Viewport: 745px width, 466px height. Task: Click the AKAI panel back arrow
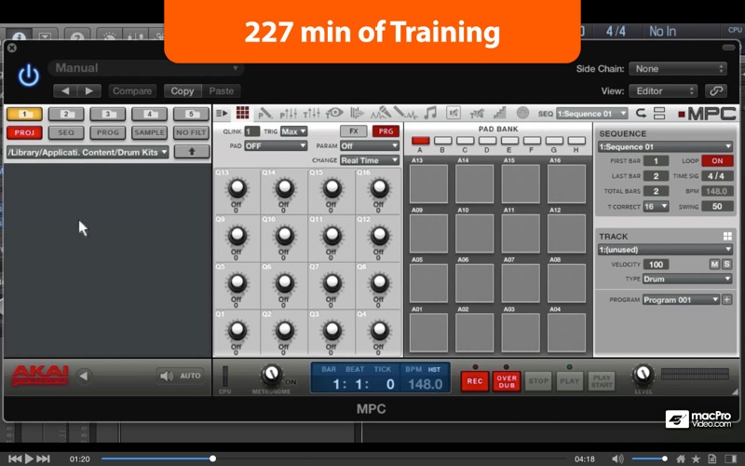(84, 377)
